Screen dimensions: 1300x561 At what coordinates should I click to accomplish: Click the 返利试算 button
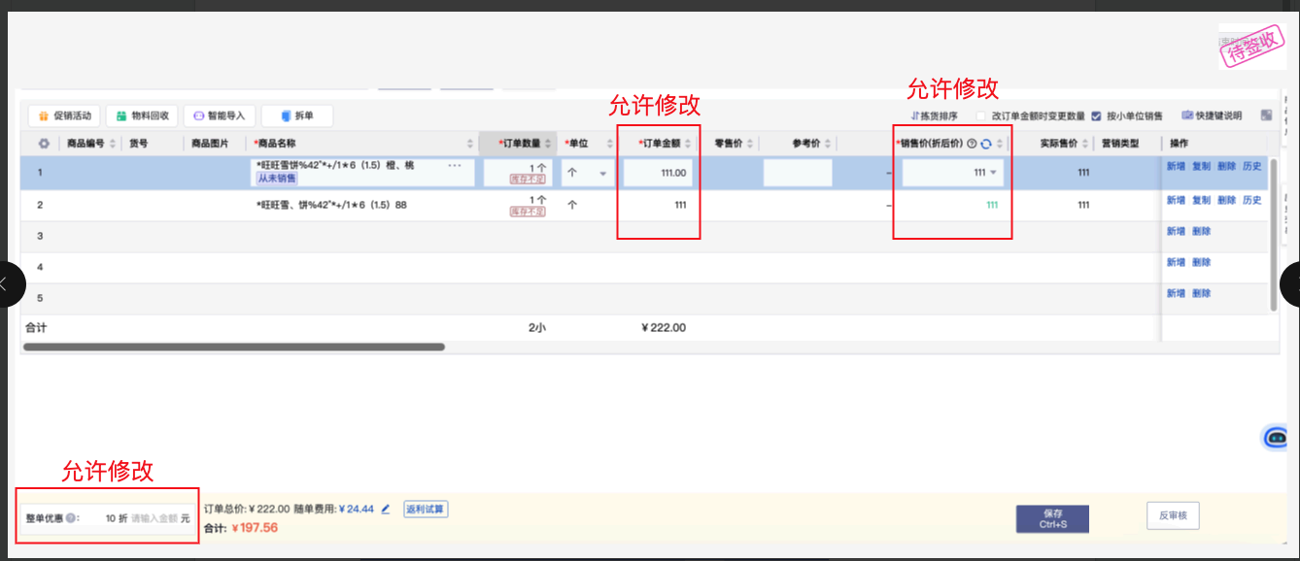[x=426, y=509]
